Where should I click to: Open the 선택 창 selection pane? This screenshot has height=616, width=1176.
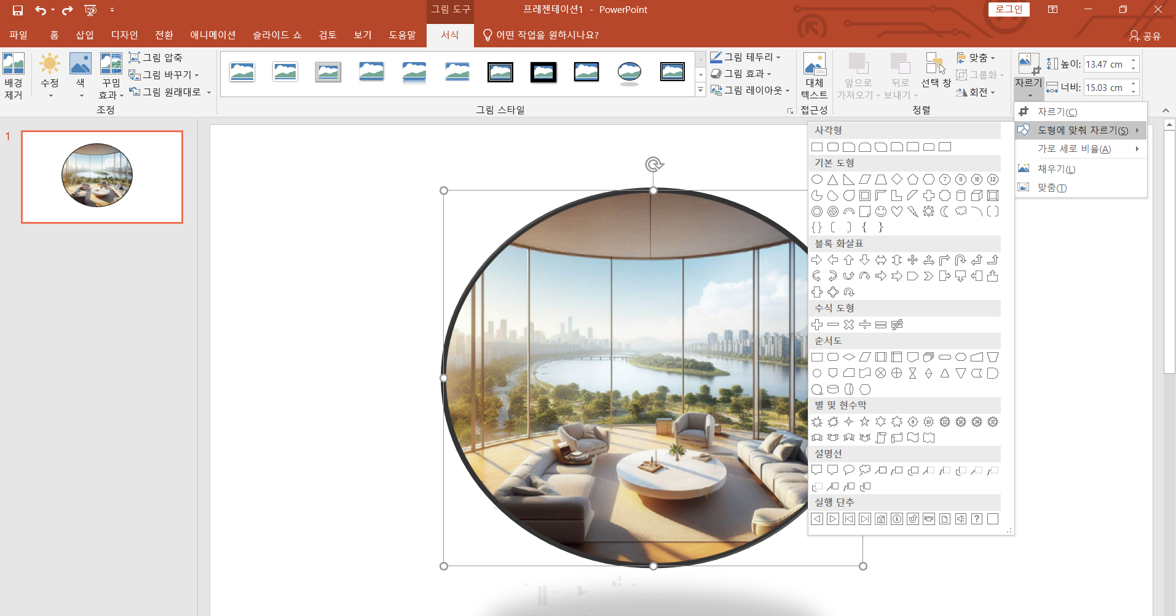936,71
